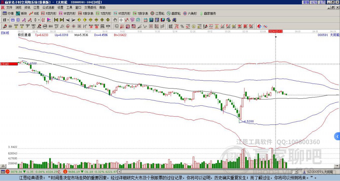Open the P四方形 square tool

click(x=49, y=13)
